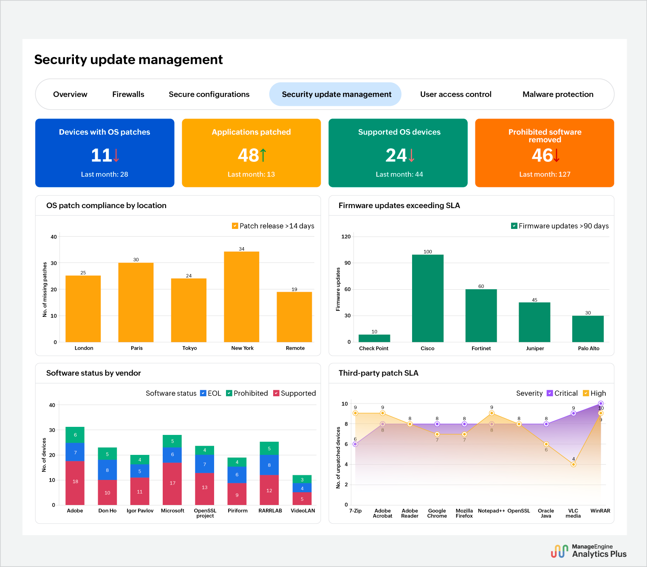The width and height of the screenshot is (647, 567).
Task: Select the Cisco firmware bar labeled 100
Action: tap(428, 298)
